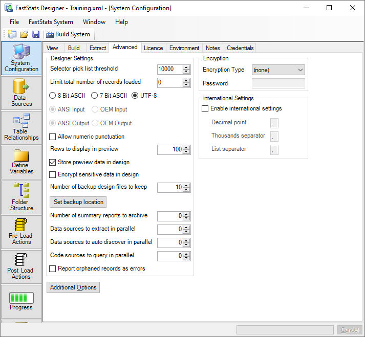Open the File menu
The height and width of the screenshot is (337, 365).
coord(14,22)
